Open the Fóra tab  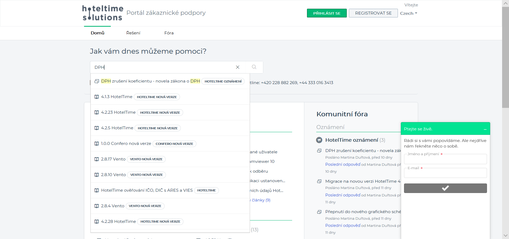coord(169,33)
